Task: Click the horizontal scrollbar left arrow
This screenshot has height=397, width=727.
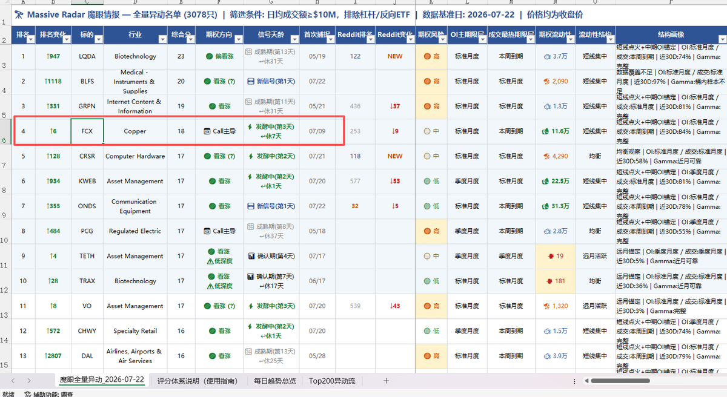Action: (x=586, y=381)
